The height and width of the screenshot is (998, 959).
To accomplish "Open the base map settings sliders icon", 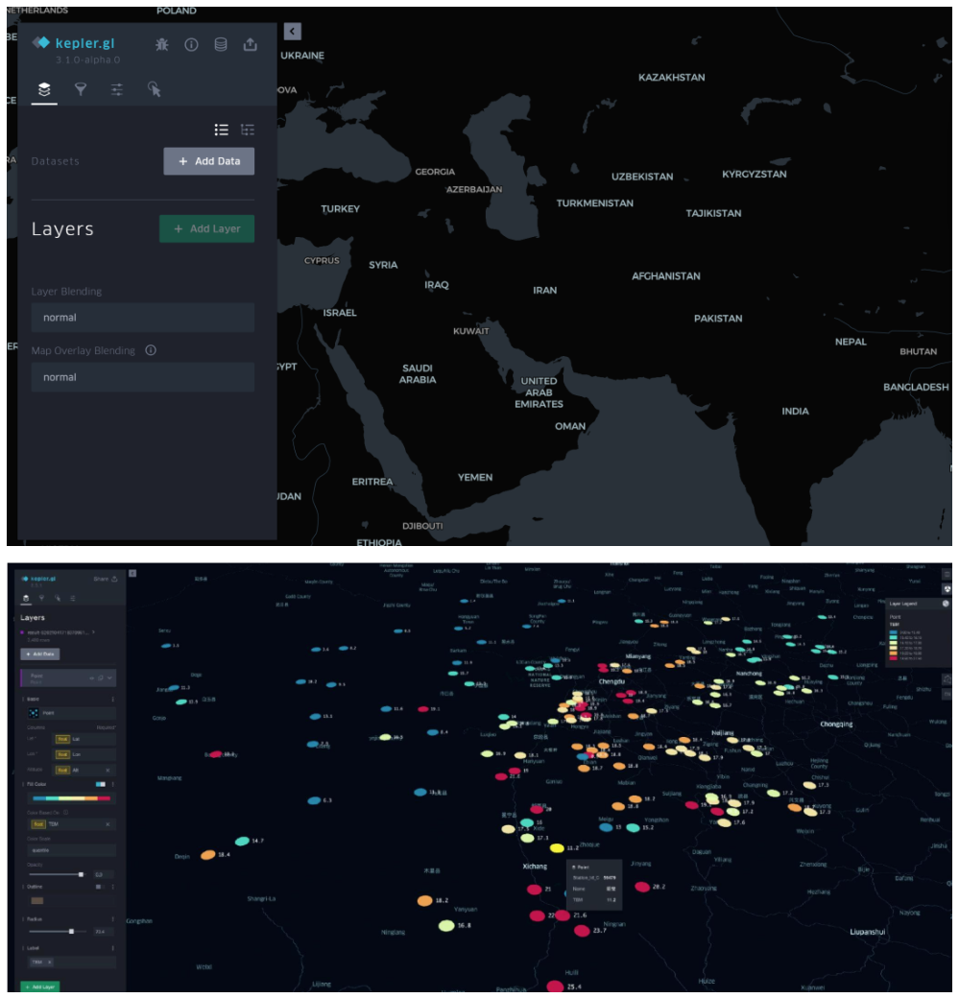I will [117, 89].
